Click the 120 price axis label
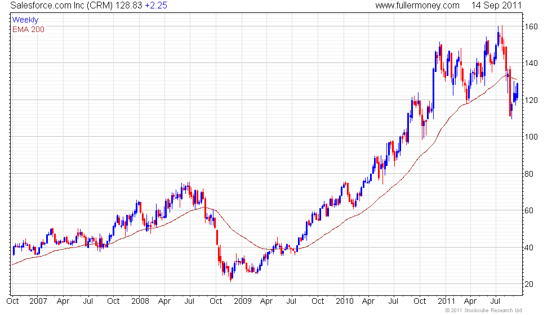 [x=531, y=100]
